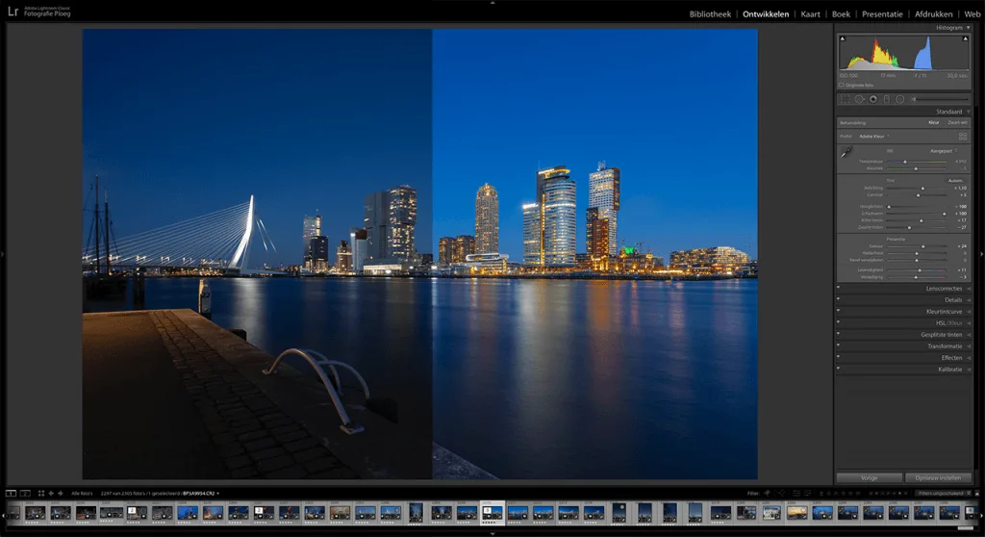Image resolution: width=985 pixels, height=537 pixels.
Task: Set treatment to Zwart-wit
Action: (957, 122)
